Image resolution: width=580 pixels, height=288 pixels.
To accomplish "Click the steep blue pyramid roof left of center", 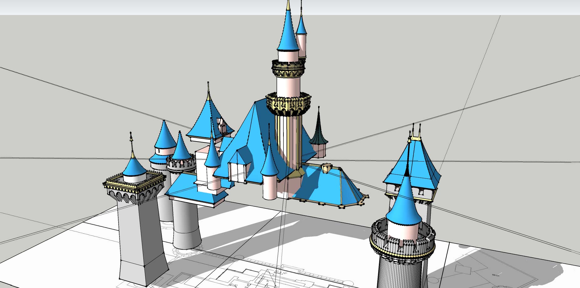I will click(208, 120).
